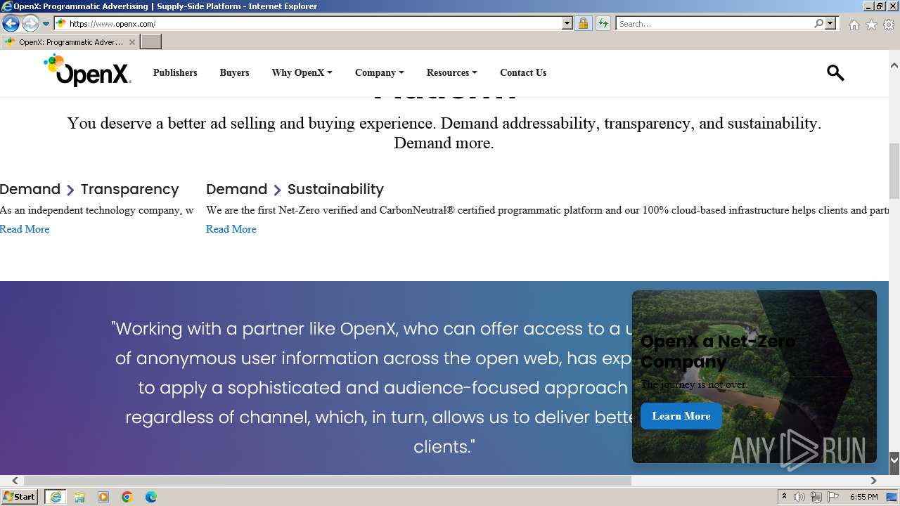Click the browser search magnifier icon
900x506 pixels.
click(x=818, y=23)
